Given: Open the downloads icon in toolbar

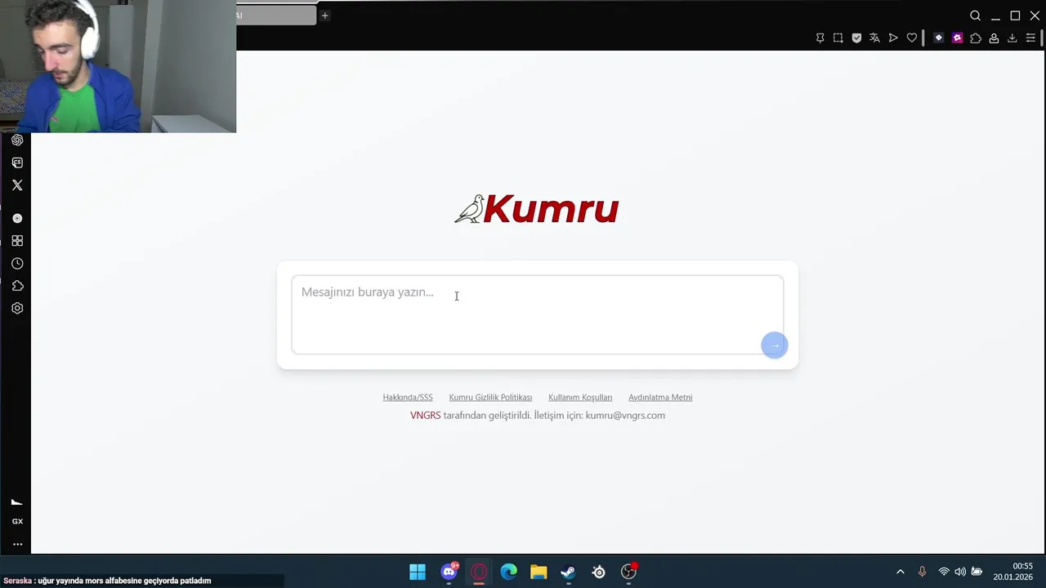Looking at the screenshot, I should [x=1012, y=38].
